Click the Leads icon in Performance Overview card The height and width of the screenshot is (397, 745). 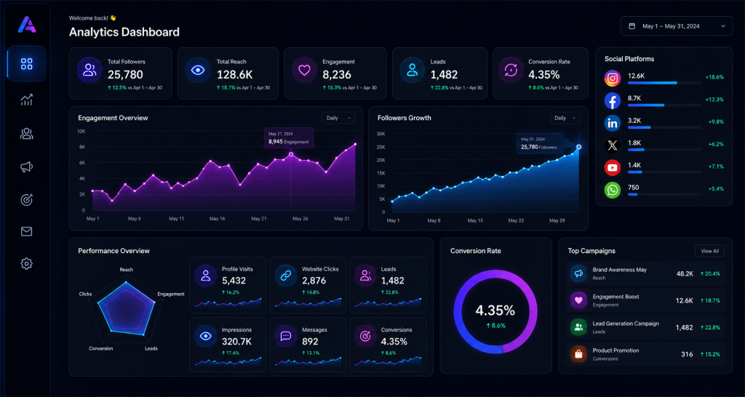point(365,275)
